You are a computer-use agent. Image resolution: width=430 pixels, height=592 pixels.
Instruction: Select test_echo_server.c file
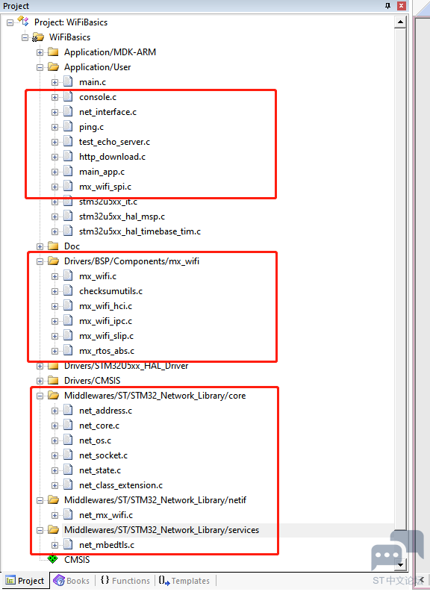pyautogui.click(x=114, y=142)
